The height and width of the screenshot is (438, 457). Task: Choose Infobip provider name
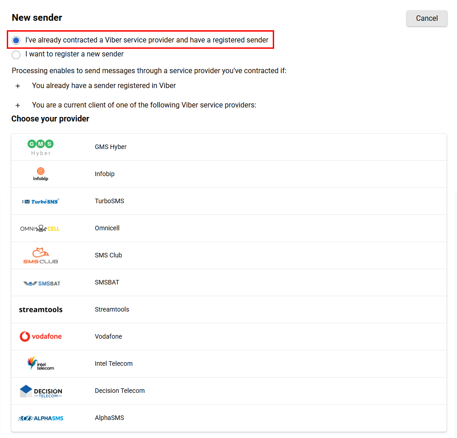pyautogui.click(x=105, y=174)
